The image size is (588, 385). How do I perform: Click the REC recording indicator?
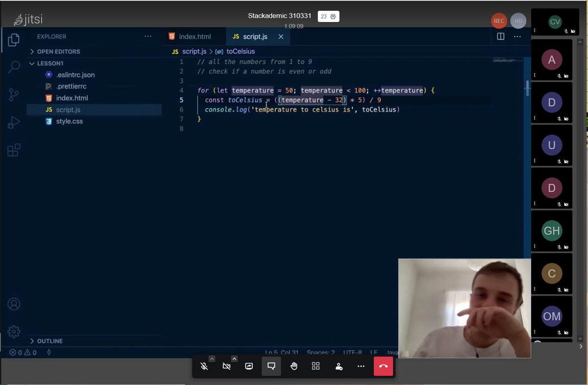click(499, 21)
